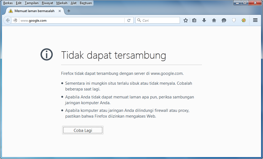This screenshot has width=263, height=159.
Task: Open the Hello chat smiley icon
Action: pos(224,20)
